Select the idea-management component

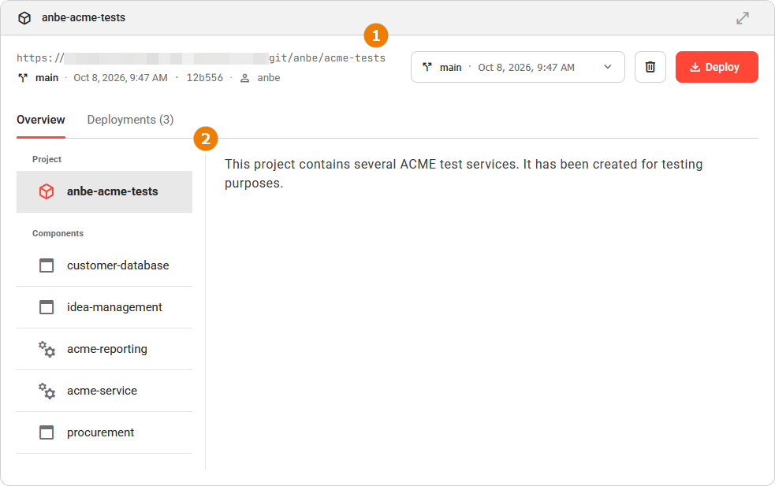click(104, 307)
